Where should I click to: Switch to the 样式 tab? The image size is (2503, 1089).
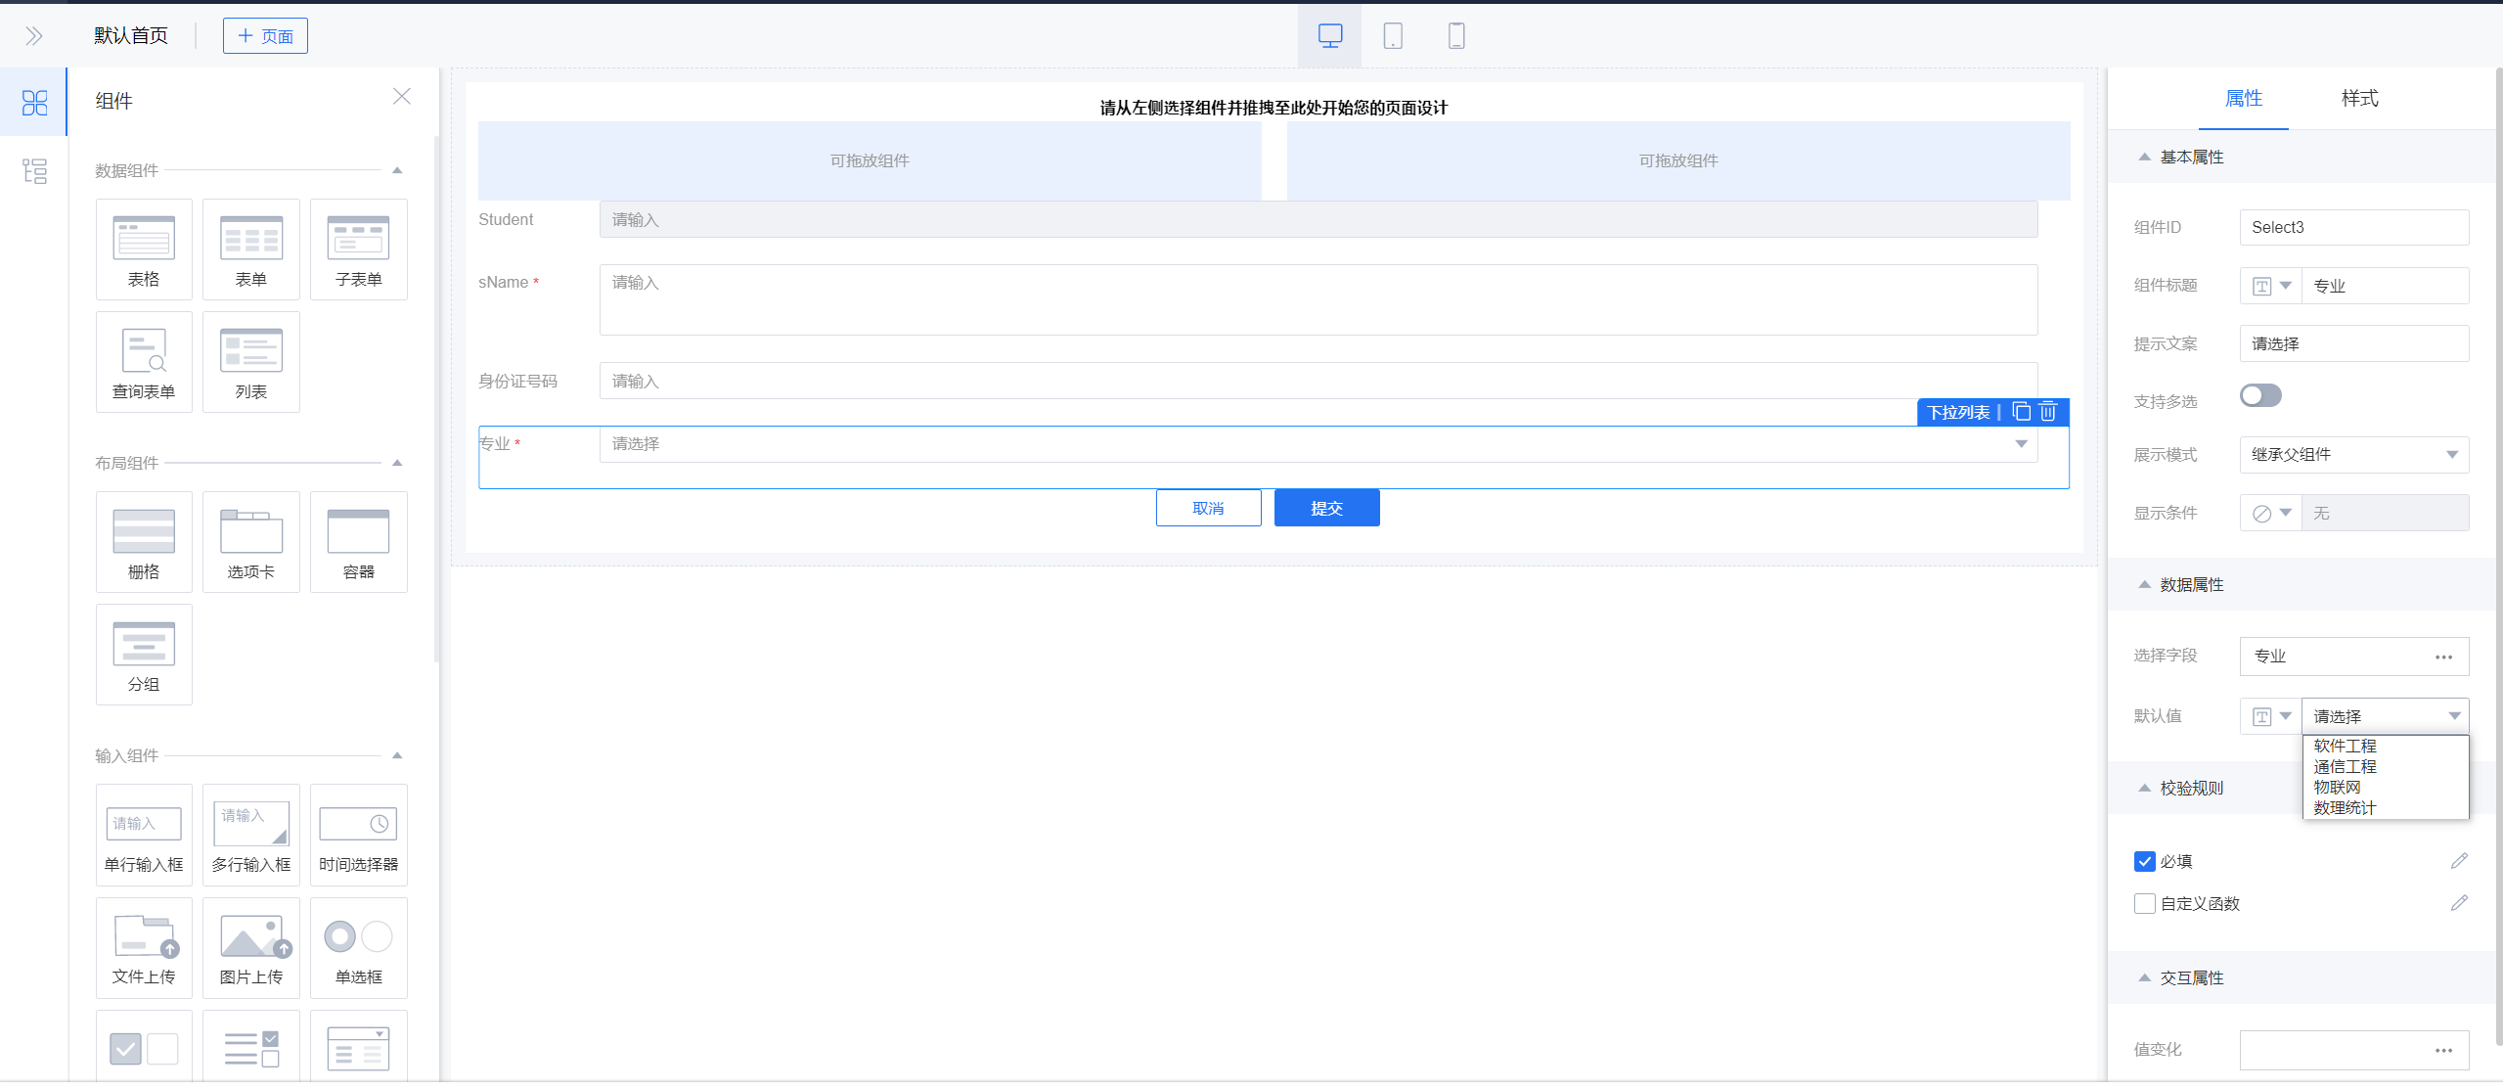tap(2358, 98)
